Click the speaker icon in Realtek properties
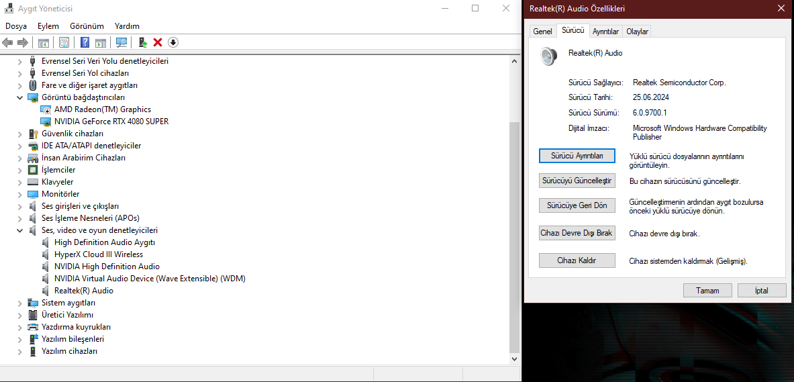This screenshot has width=794, height=382. pos(548,56)
